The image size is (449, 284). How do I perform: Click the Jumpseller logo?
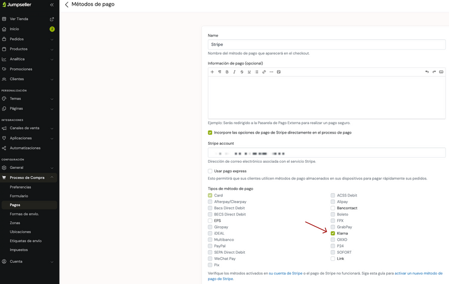pyautogui.click(x=17, y=4)
